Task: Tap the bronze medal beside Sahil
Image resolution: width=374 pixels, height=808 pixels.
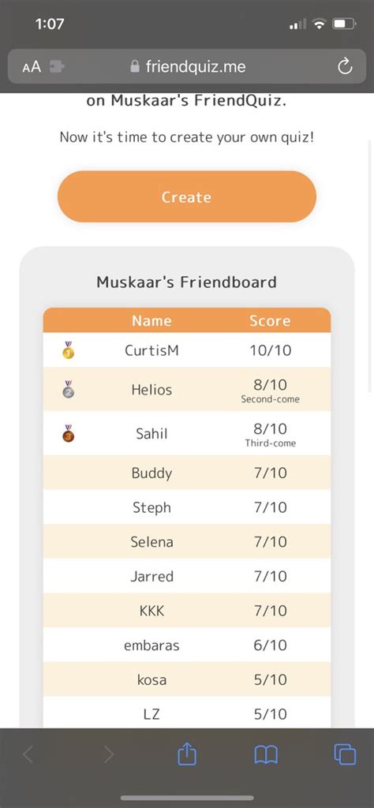Action: click(x=68, y=433)
